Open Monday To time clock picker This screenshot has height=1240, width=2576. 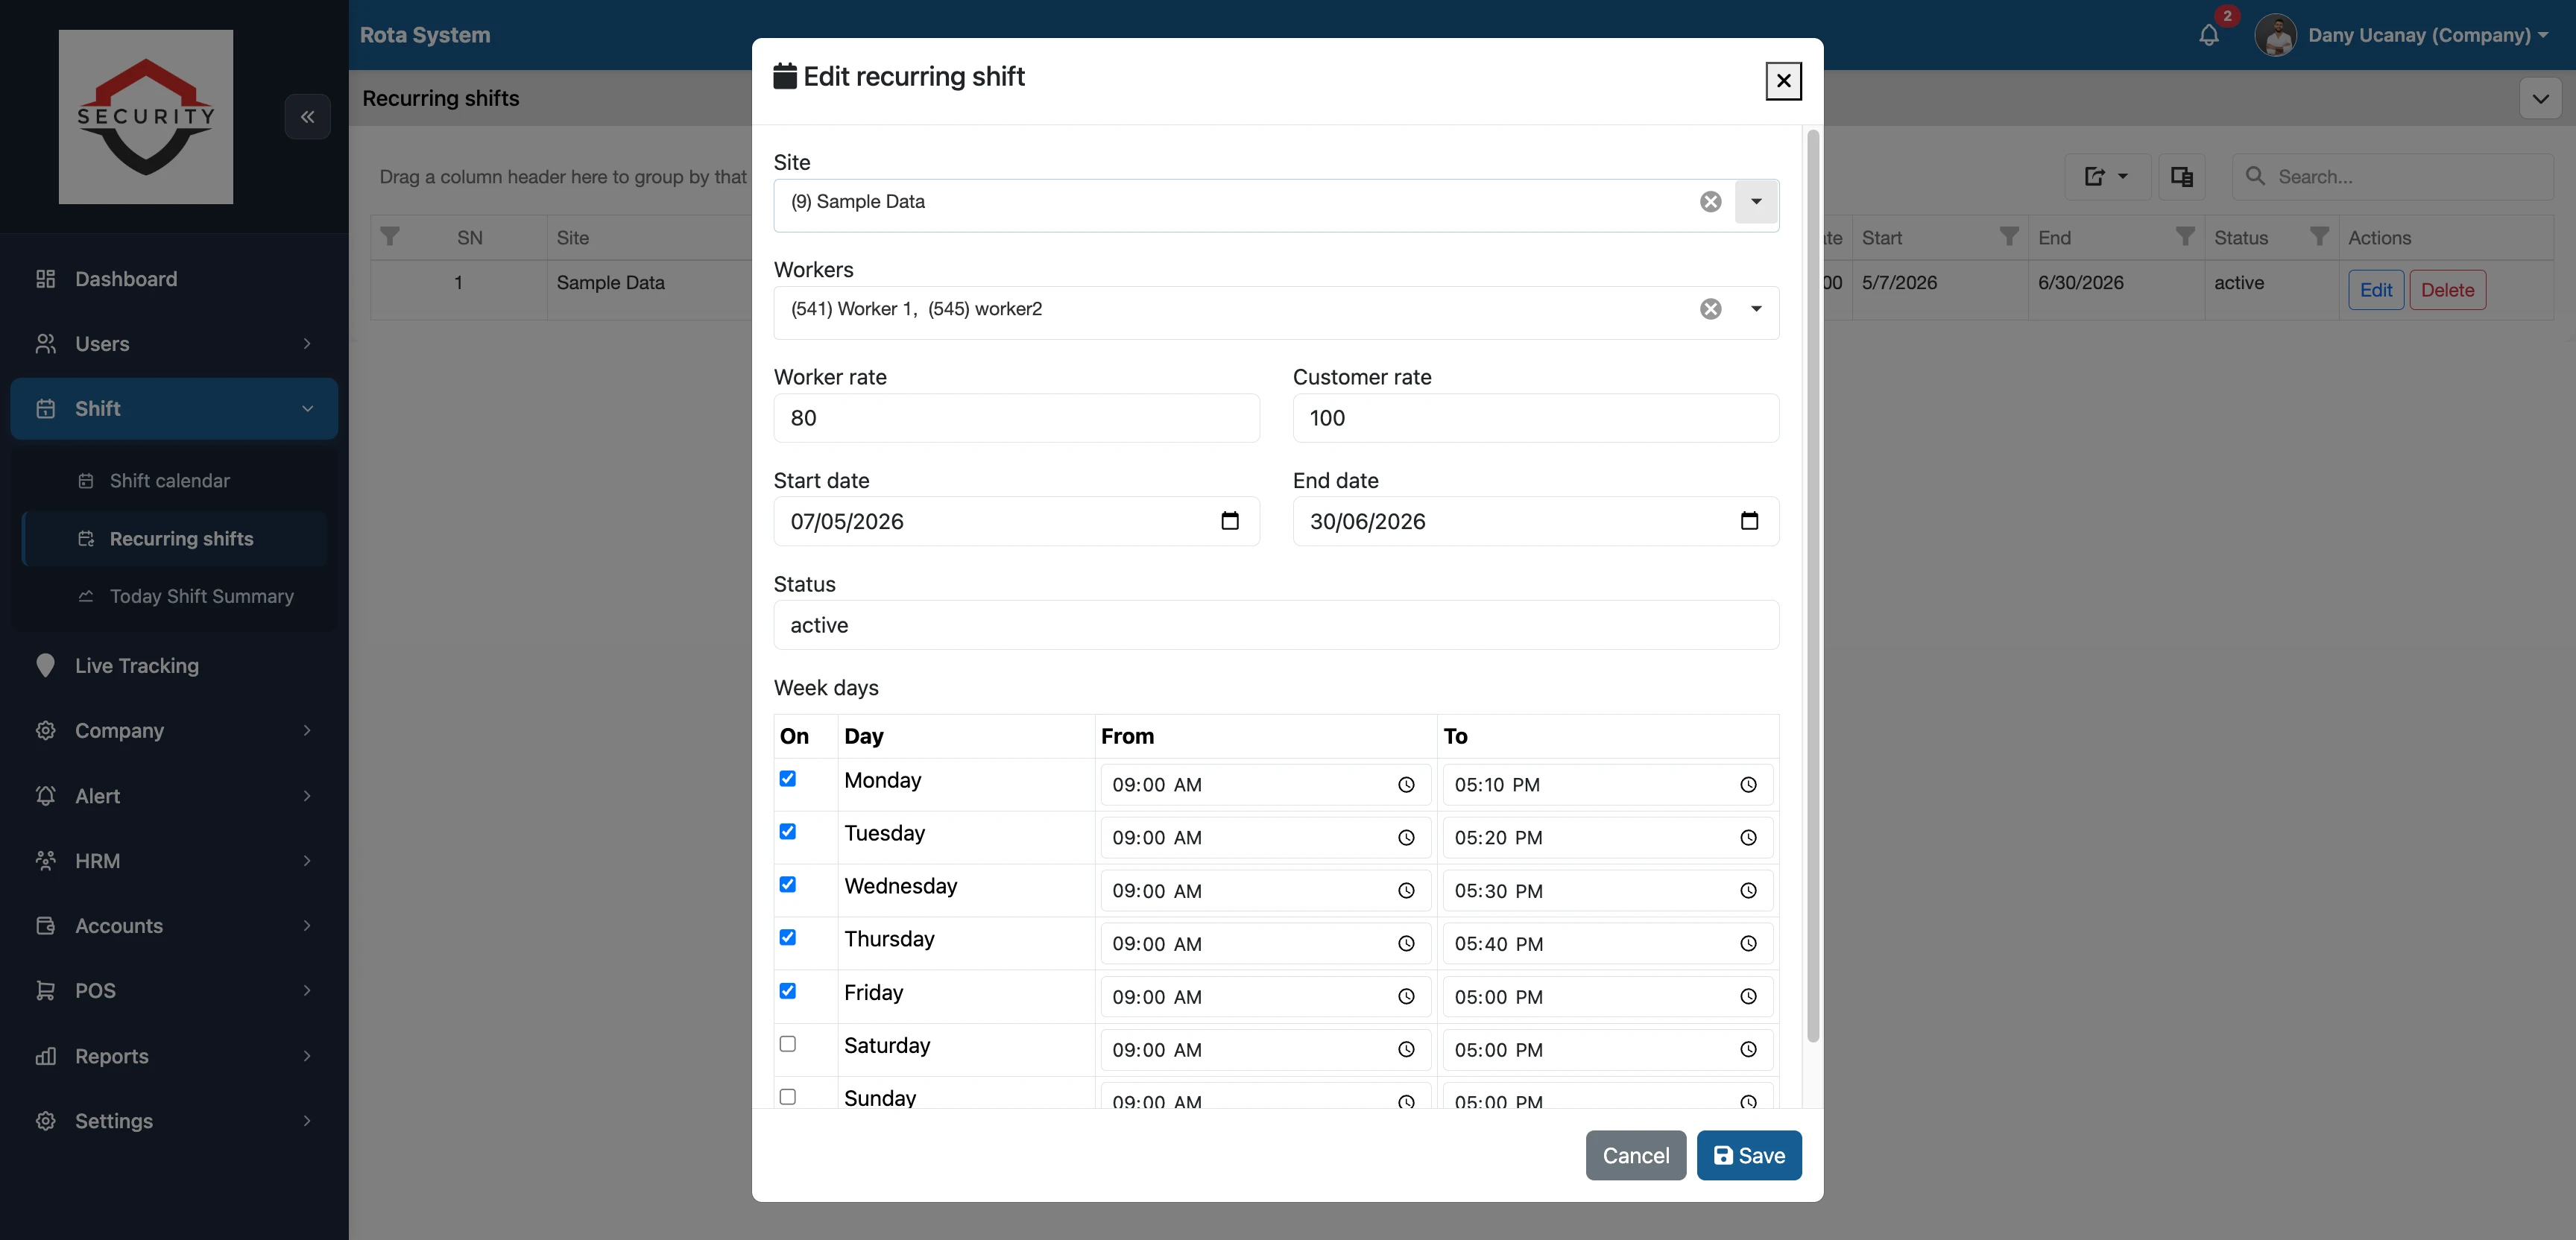(x=1748, y=785)
